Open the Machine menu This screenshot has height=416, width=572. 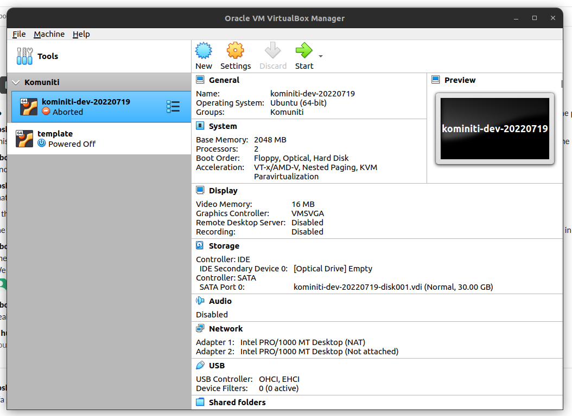click(x=49, y=34)
